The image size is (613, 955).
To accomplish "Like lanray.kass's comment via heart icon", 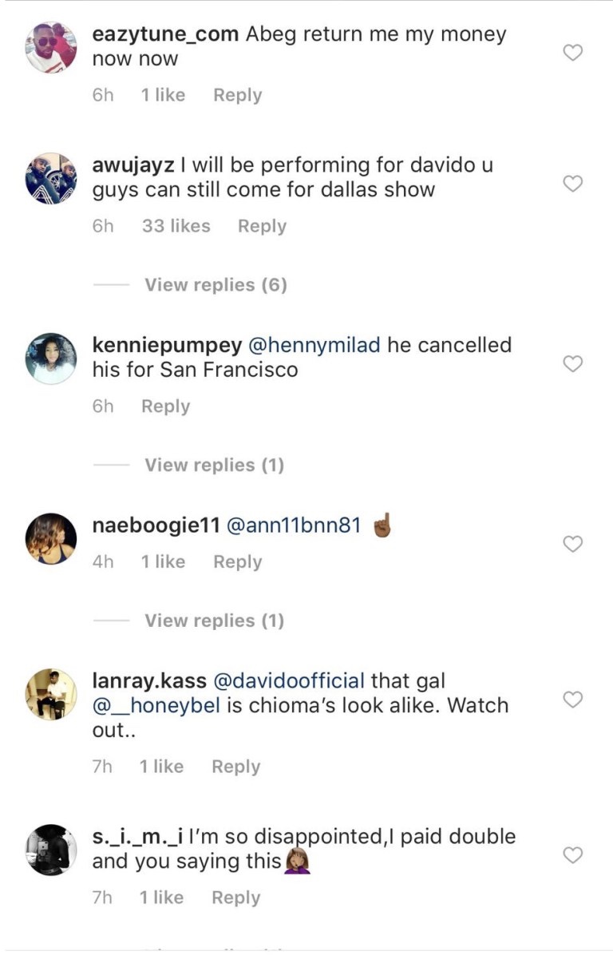I will (573, 699).
